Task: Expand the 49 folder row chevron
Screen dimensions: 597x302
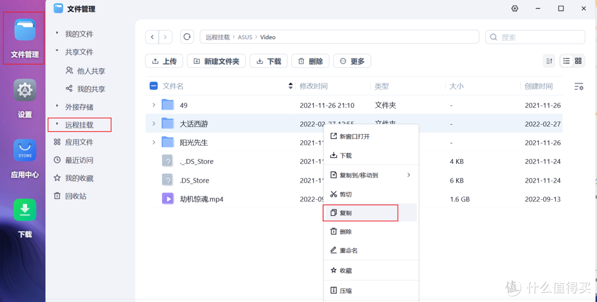Action: pyautogui.click(x=154, y=105)
